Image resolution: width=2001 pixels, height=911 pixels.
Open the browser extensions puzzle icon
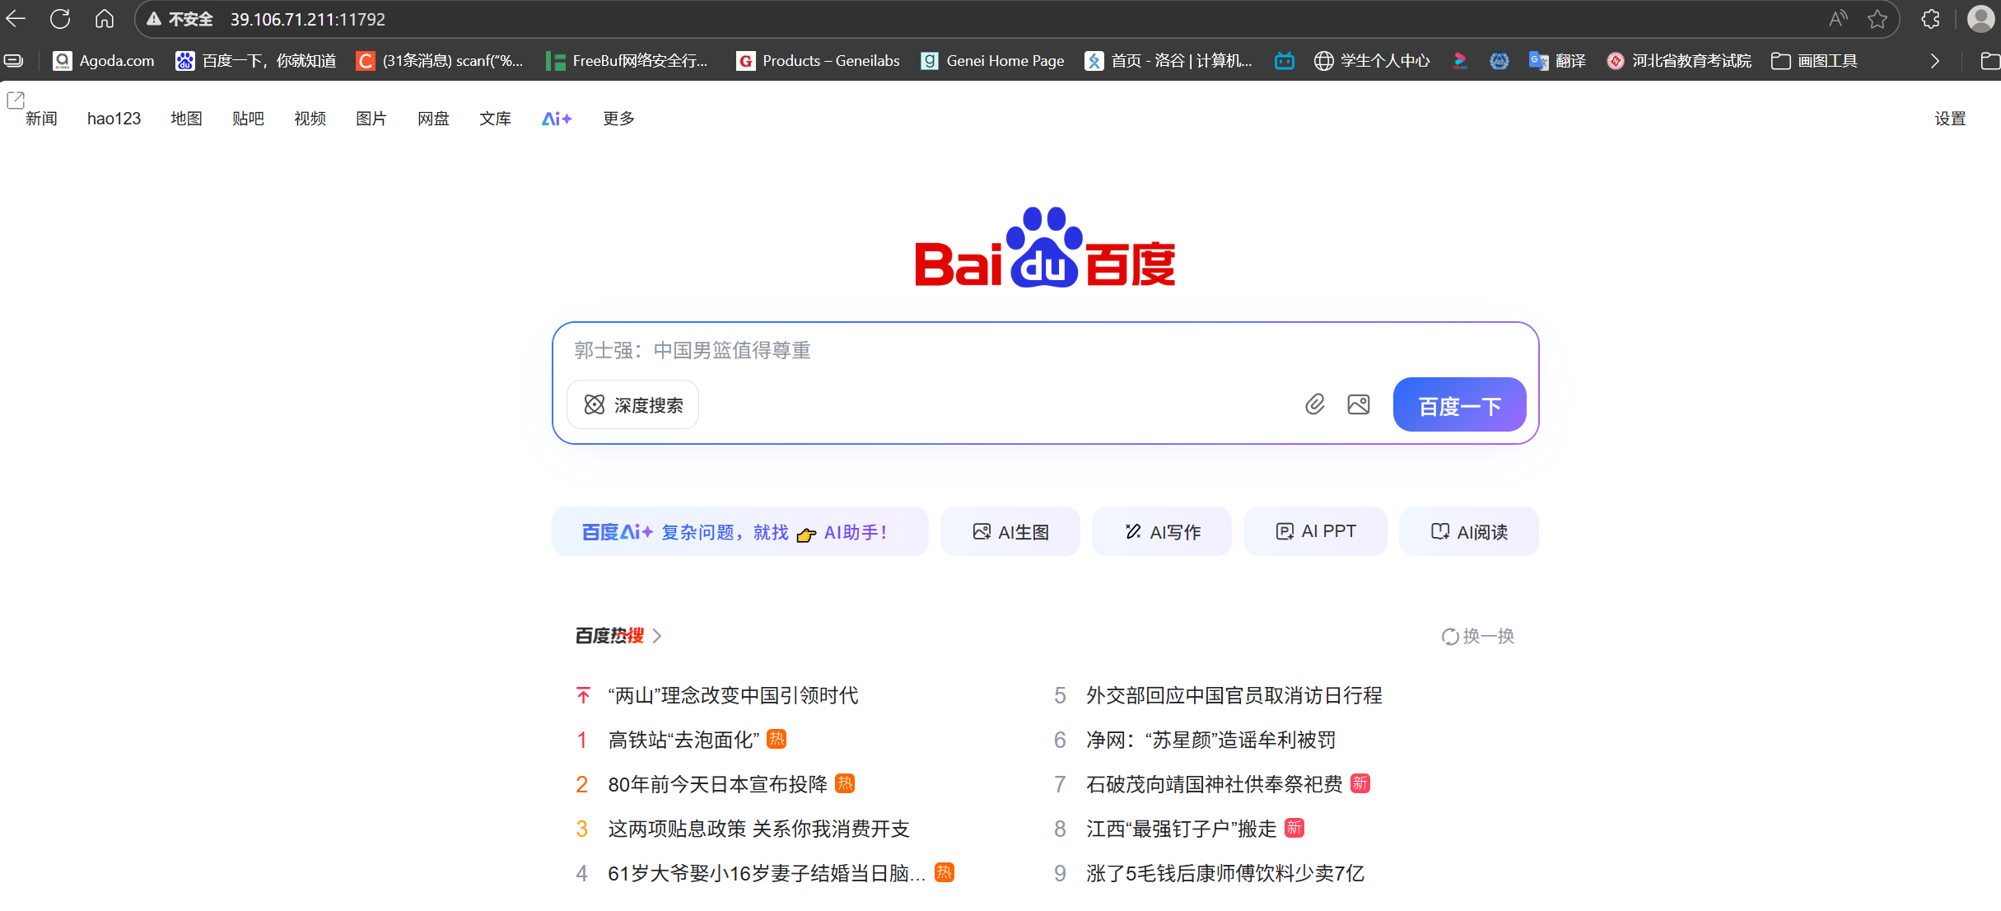point(1931,18)
